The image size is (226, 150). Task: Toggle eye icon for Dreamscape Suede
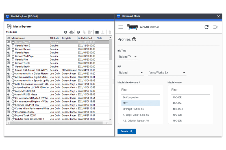[9, 112]
